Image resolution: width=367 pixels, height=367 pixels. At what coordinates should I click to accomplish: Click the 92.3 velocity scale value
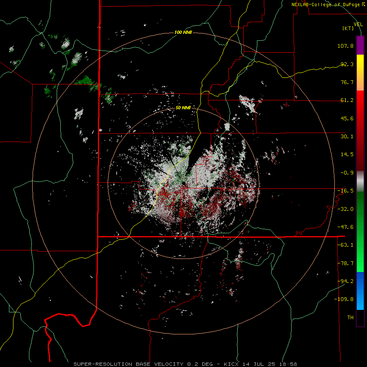pos(347,64)
